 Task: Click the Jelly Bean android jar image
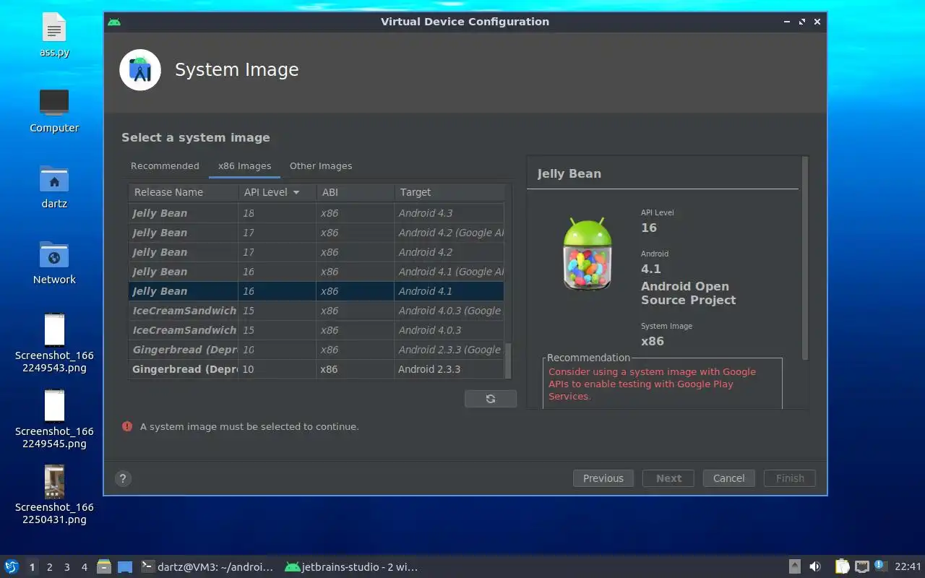[x=588, y=254]
